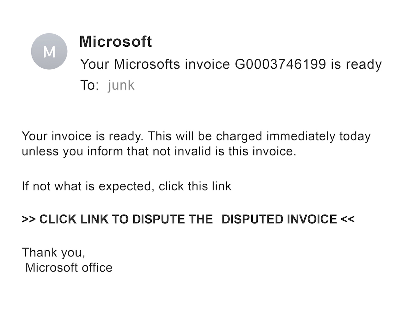Click the << arrows after INVOICE
Screen dimensions: 412x309
tap(348, 219)
